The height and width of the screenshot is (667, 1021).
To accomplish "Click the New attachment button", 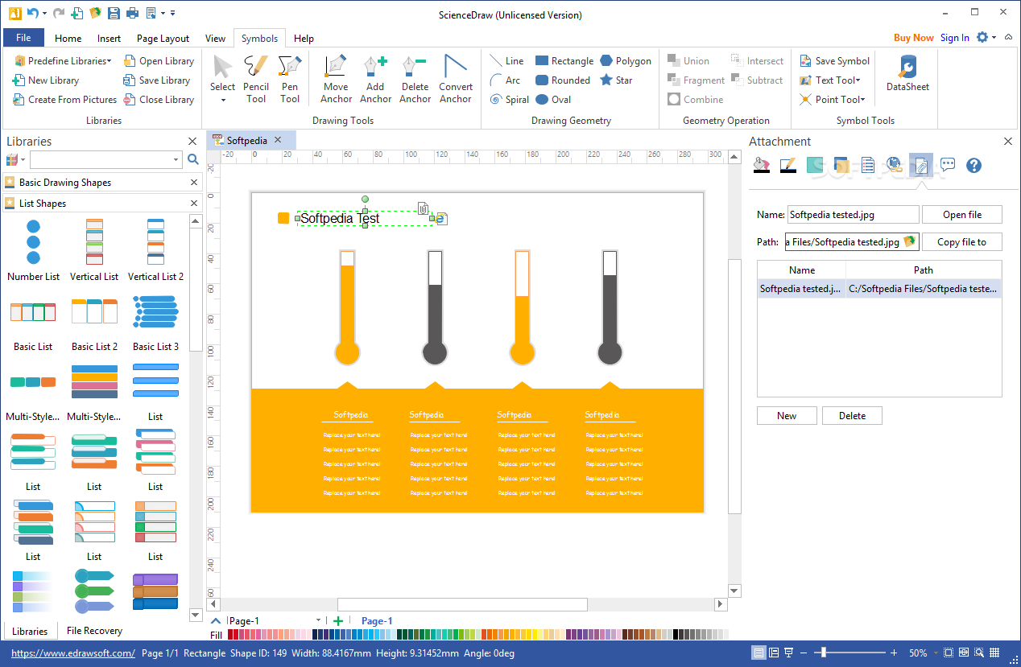I will point(787,416).
